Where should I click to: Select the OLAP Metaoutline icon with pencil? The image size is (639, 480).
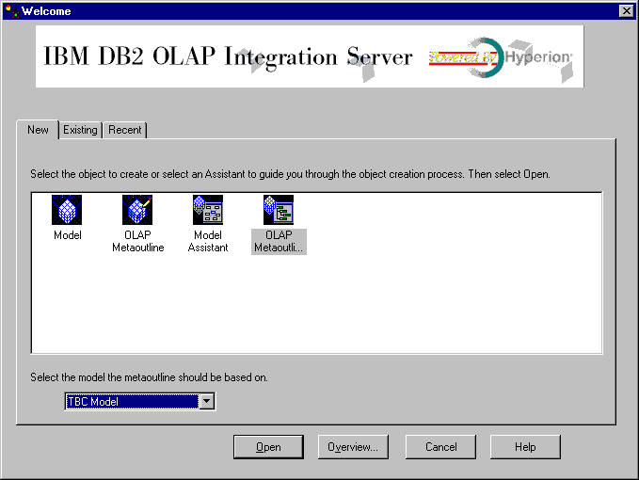(x=137, y=210)
